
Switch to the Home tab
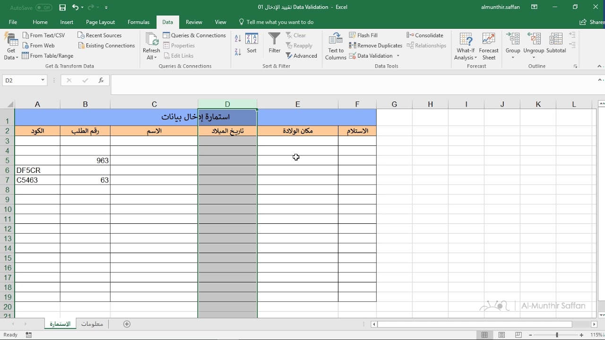[x=40, y=22]
